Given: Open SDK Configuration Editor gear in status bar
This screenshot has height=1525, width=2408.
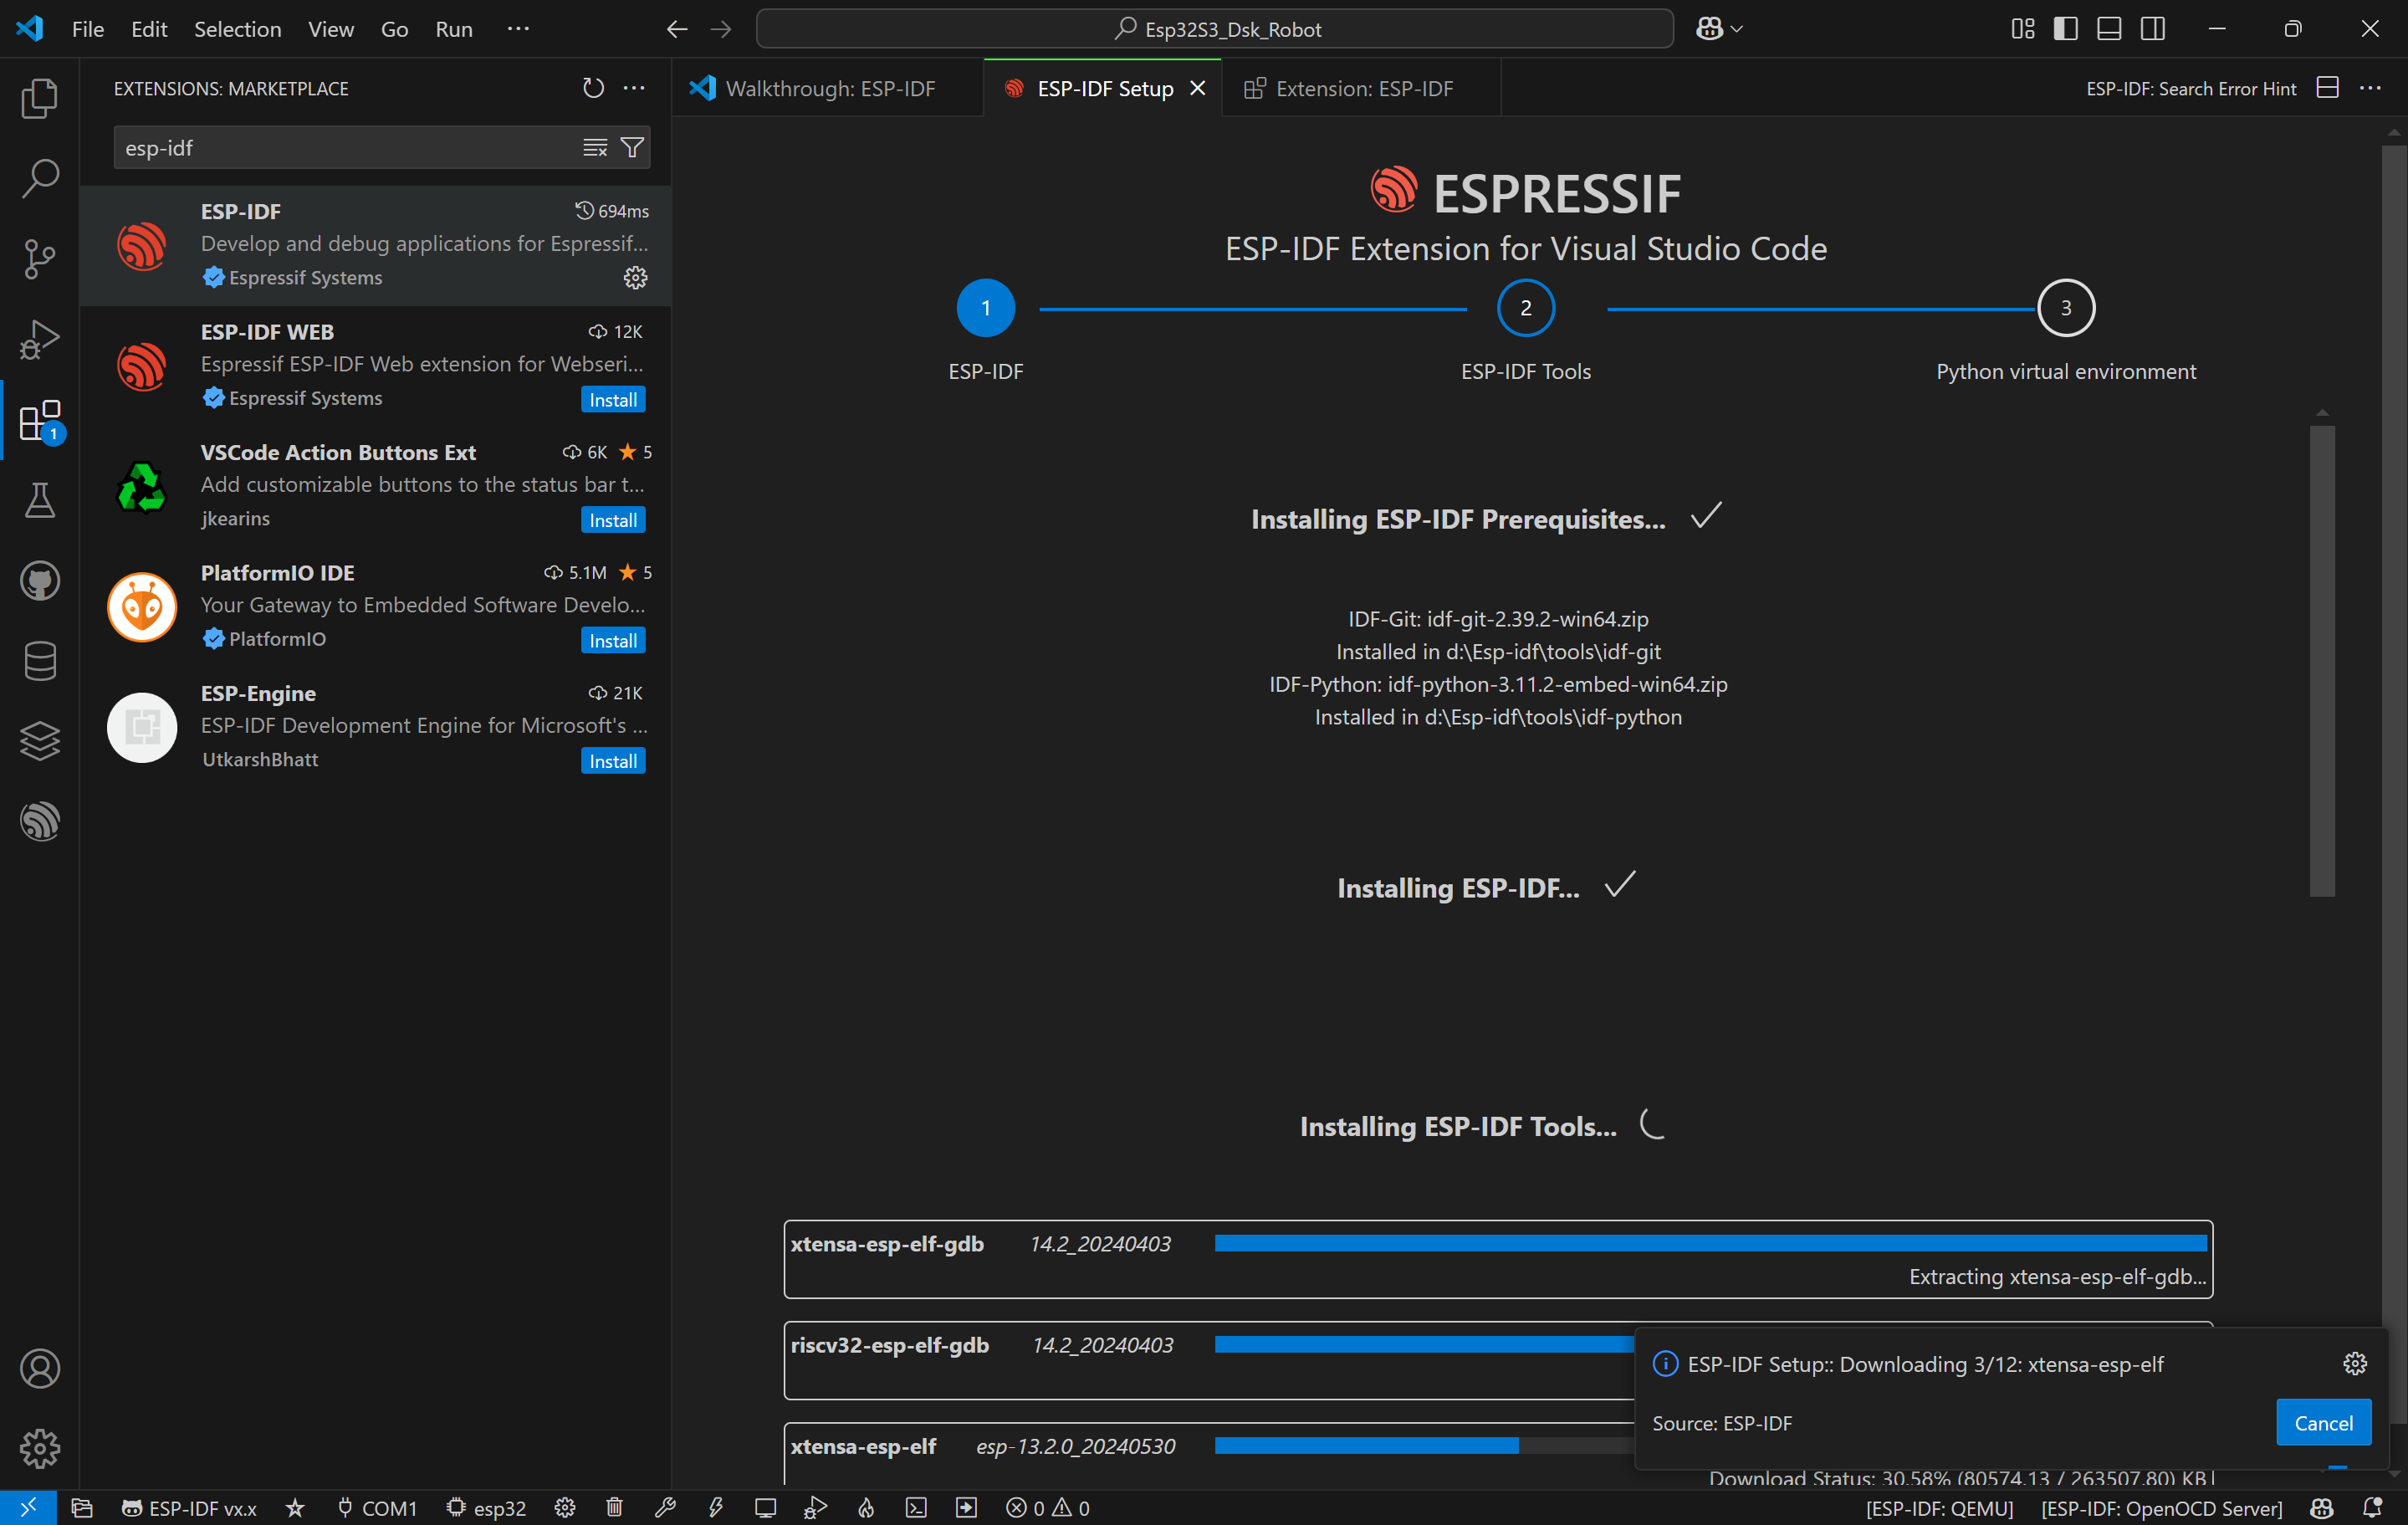Looking at the screenshot, I should (565, 1508).
